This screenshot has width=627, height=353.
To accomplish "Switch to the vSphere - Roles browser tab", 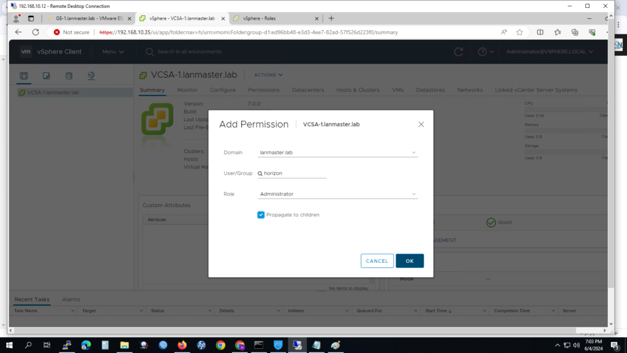I will tap(276, 18).
